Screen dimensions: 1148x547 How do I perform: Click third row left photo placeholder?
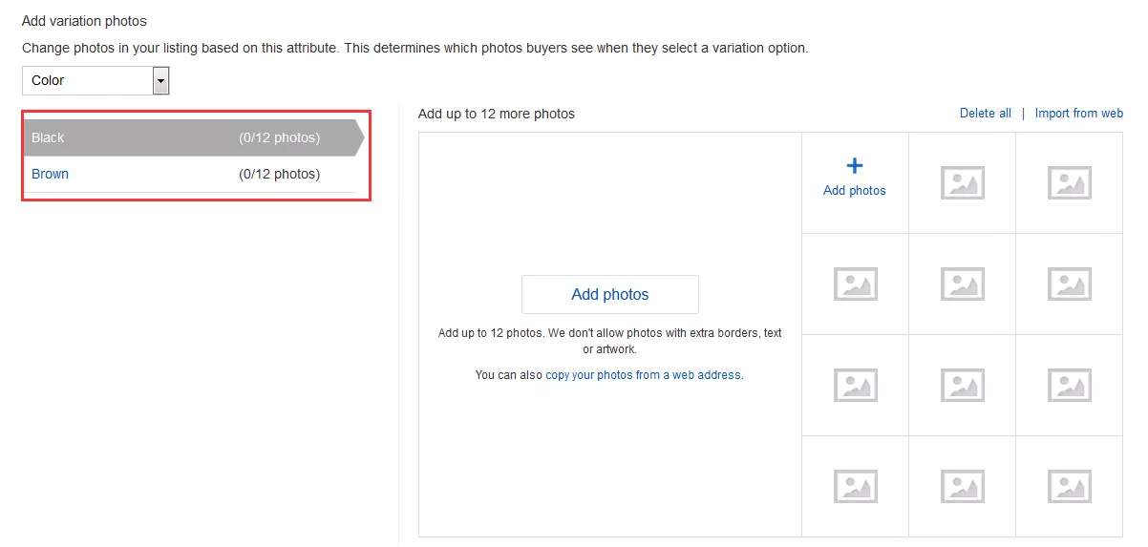click(x=855, y=385)
